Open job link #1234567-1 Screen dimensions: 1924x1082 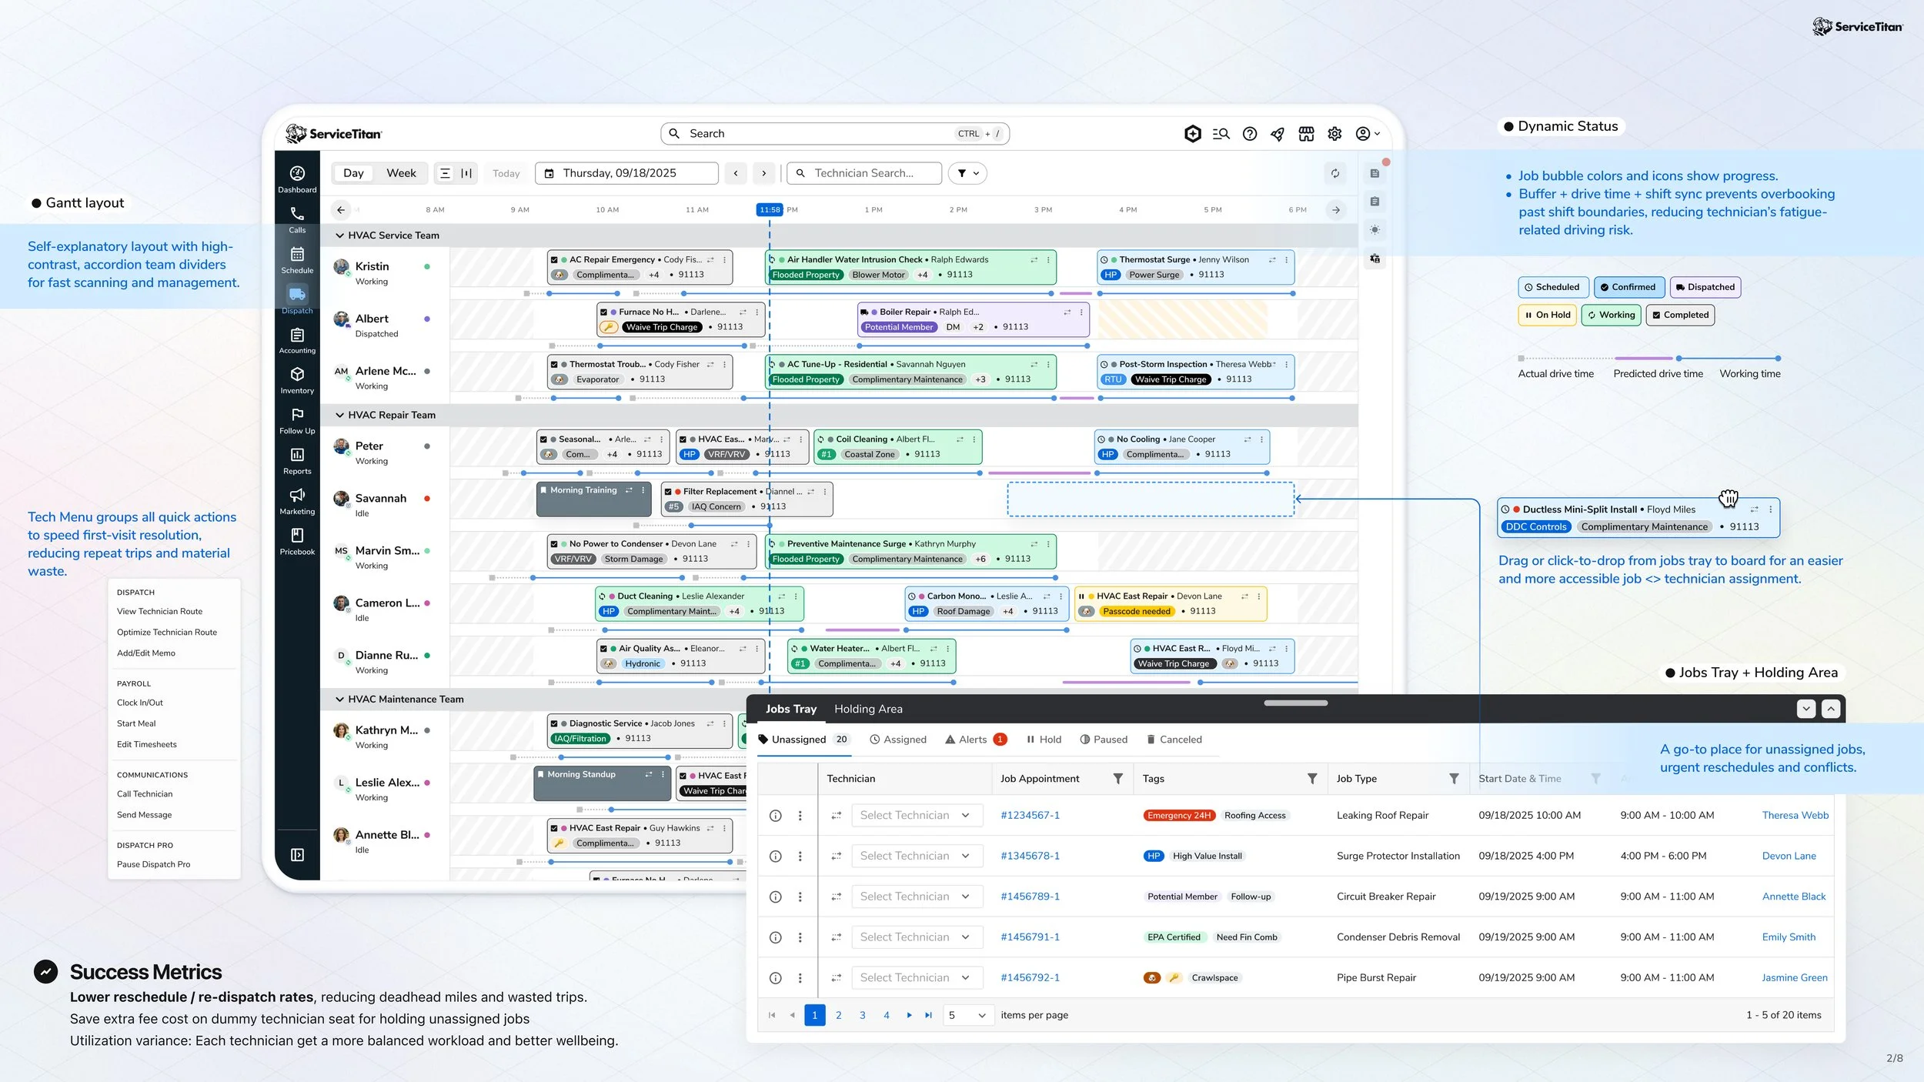(x=1030, y=816)
